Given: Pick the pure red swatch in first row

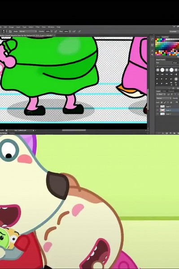Looking at the screenshot, I should [x=156, y=39].
